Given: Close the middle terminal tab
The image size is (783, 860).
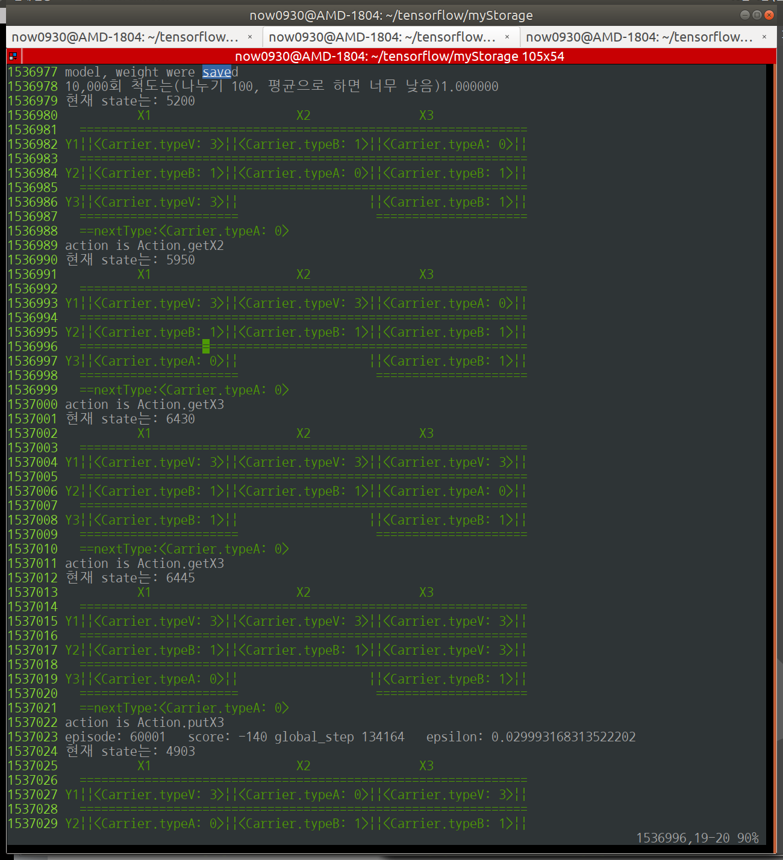Looking at the screenshot, I should pos(507,37).
